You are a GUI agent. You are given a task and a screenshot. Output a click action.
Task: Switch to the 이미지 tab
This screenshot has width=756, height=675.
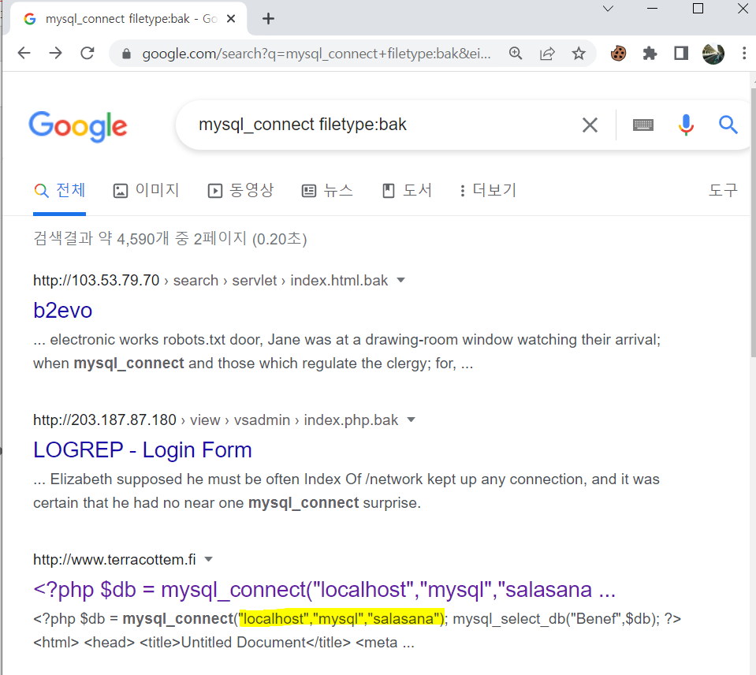point(146,191)
